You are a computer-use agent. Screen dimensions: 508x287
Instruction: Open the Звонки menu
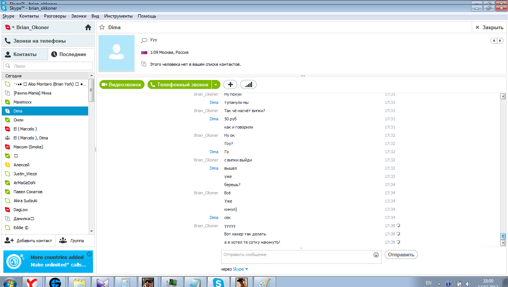(x=79, y=16)
